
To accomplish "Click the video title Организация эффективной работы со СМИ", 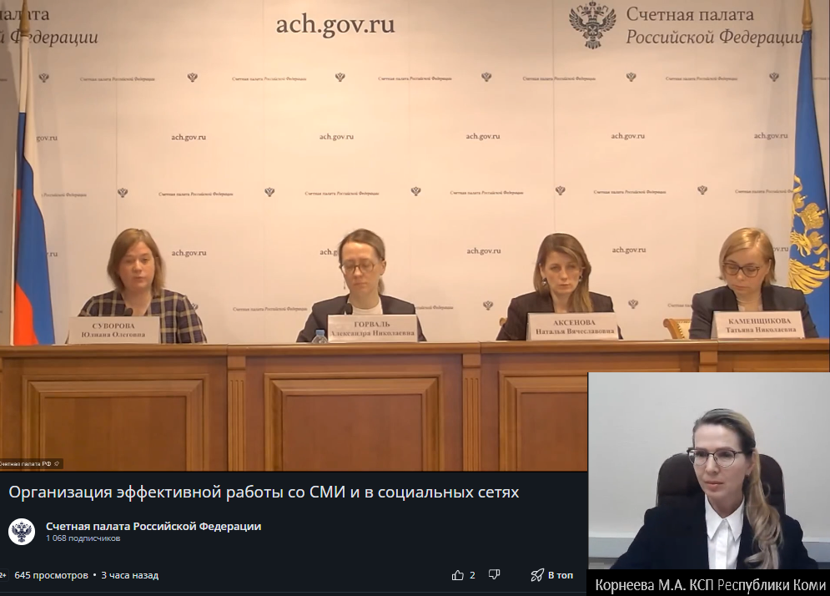I will 264,492.
